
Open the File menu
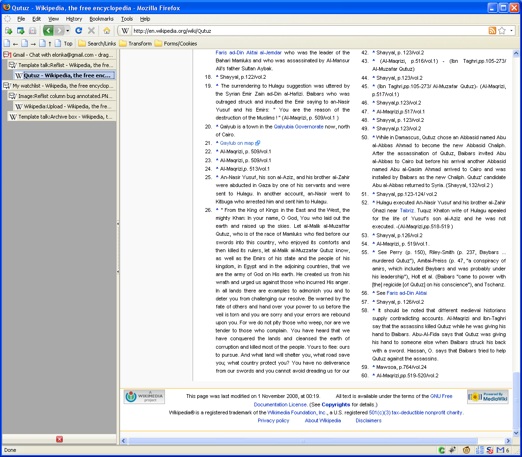tap(21, 19)
